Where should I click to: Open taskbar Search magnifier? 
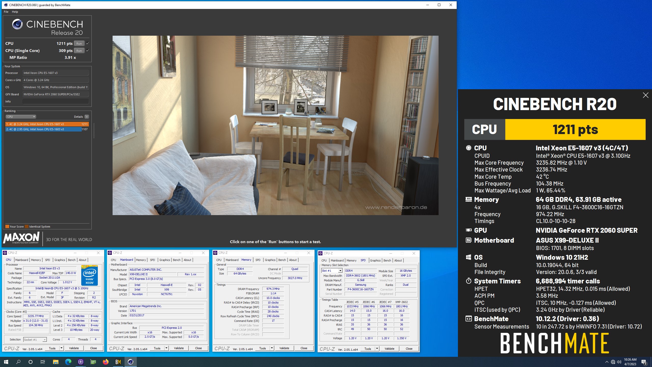18,362
